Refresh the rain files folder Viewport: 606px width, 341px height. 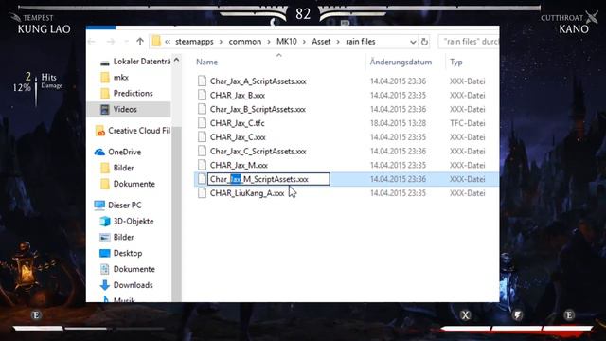tap(424, 42)
